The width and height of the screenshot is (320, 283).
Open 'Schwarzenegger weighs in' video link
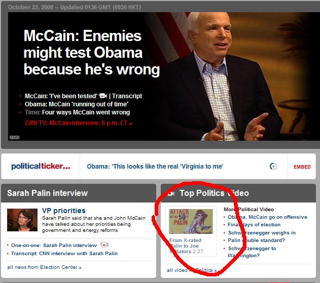[x=262, y=233]
